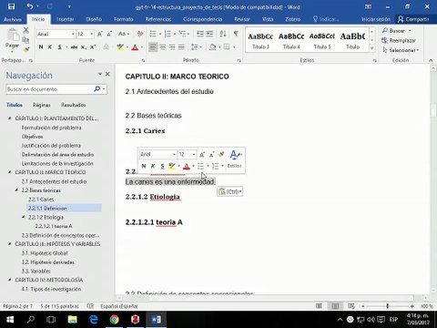
Task: Click the Format Painter brush icon
Action: tap(26, 49)
